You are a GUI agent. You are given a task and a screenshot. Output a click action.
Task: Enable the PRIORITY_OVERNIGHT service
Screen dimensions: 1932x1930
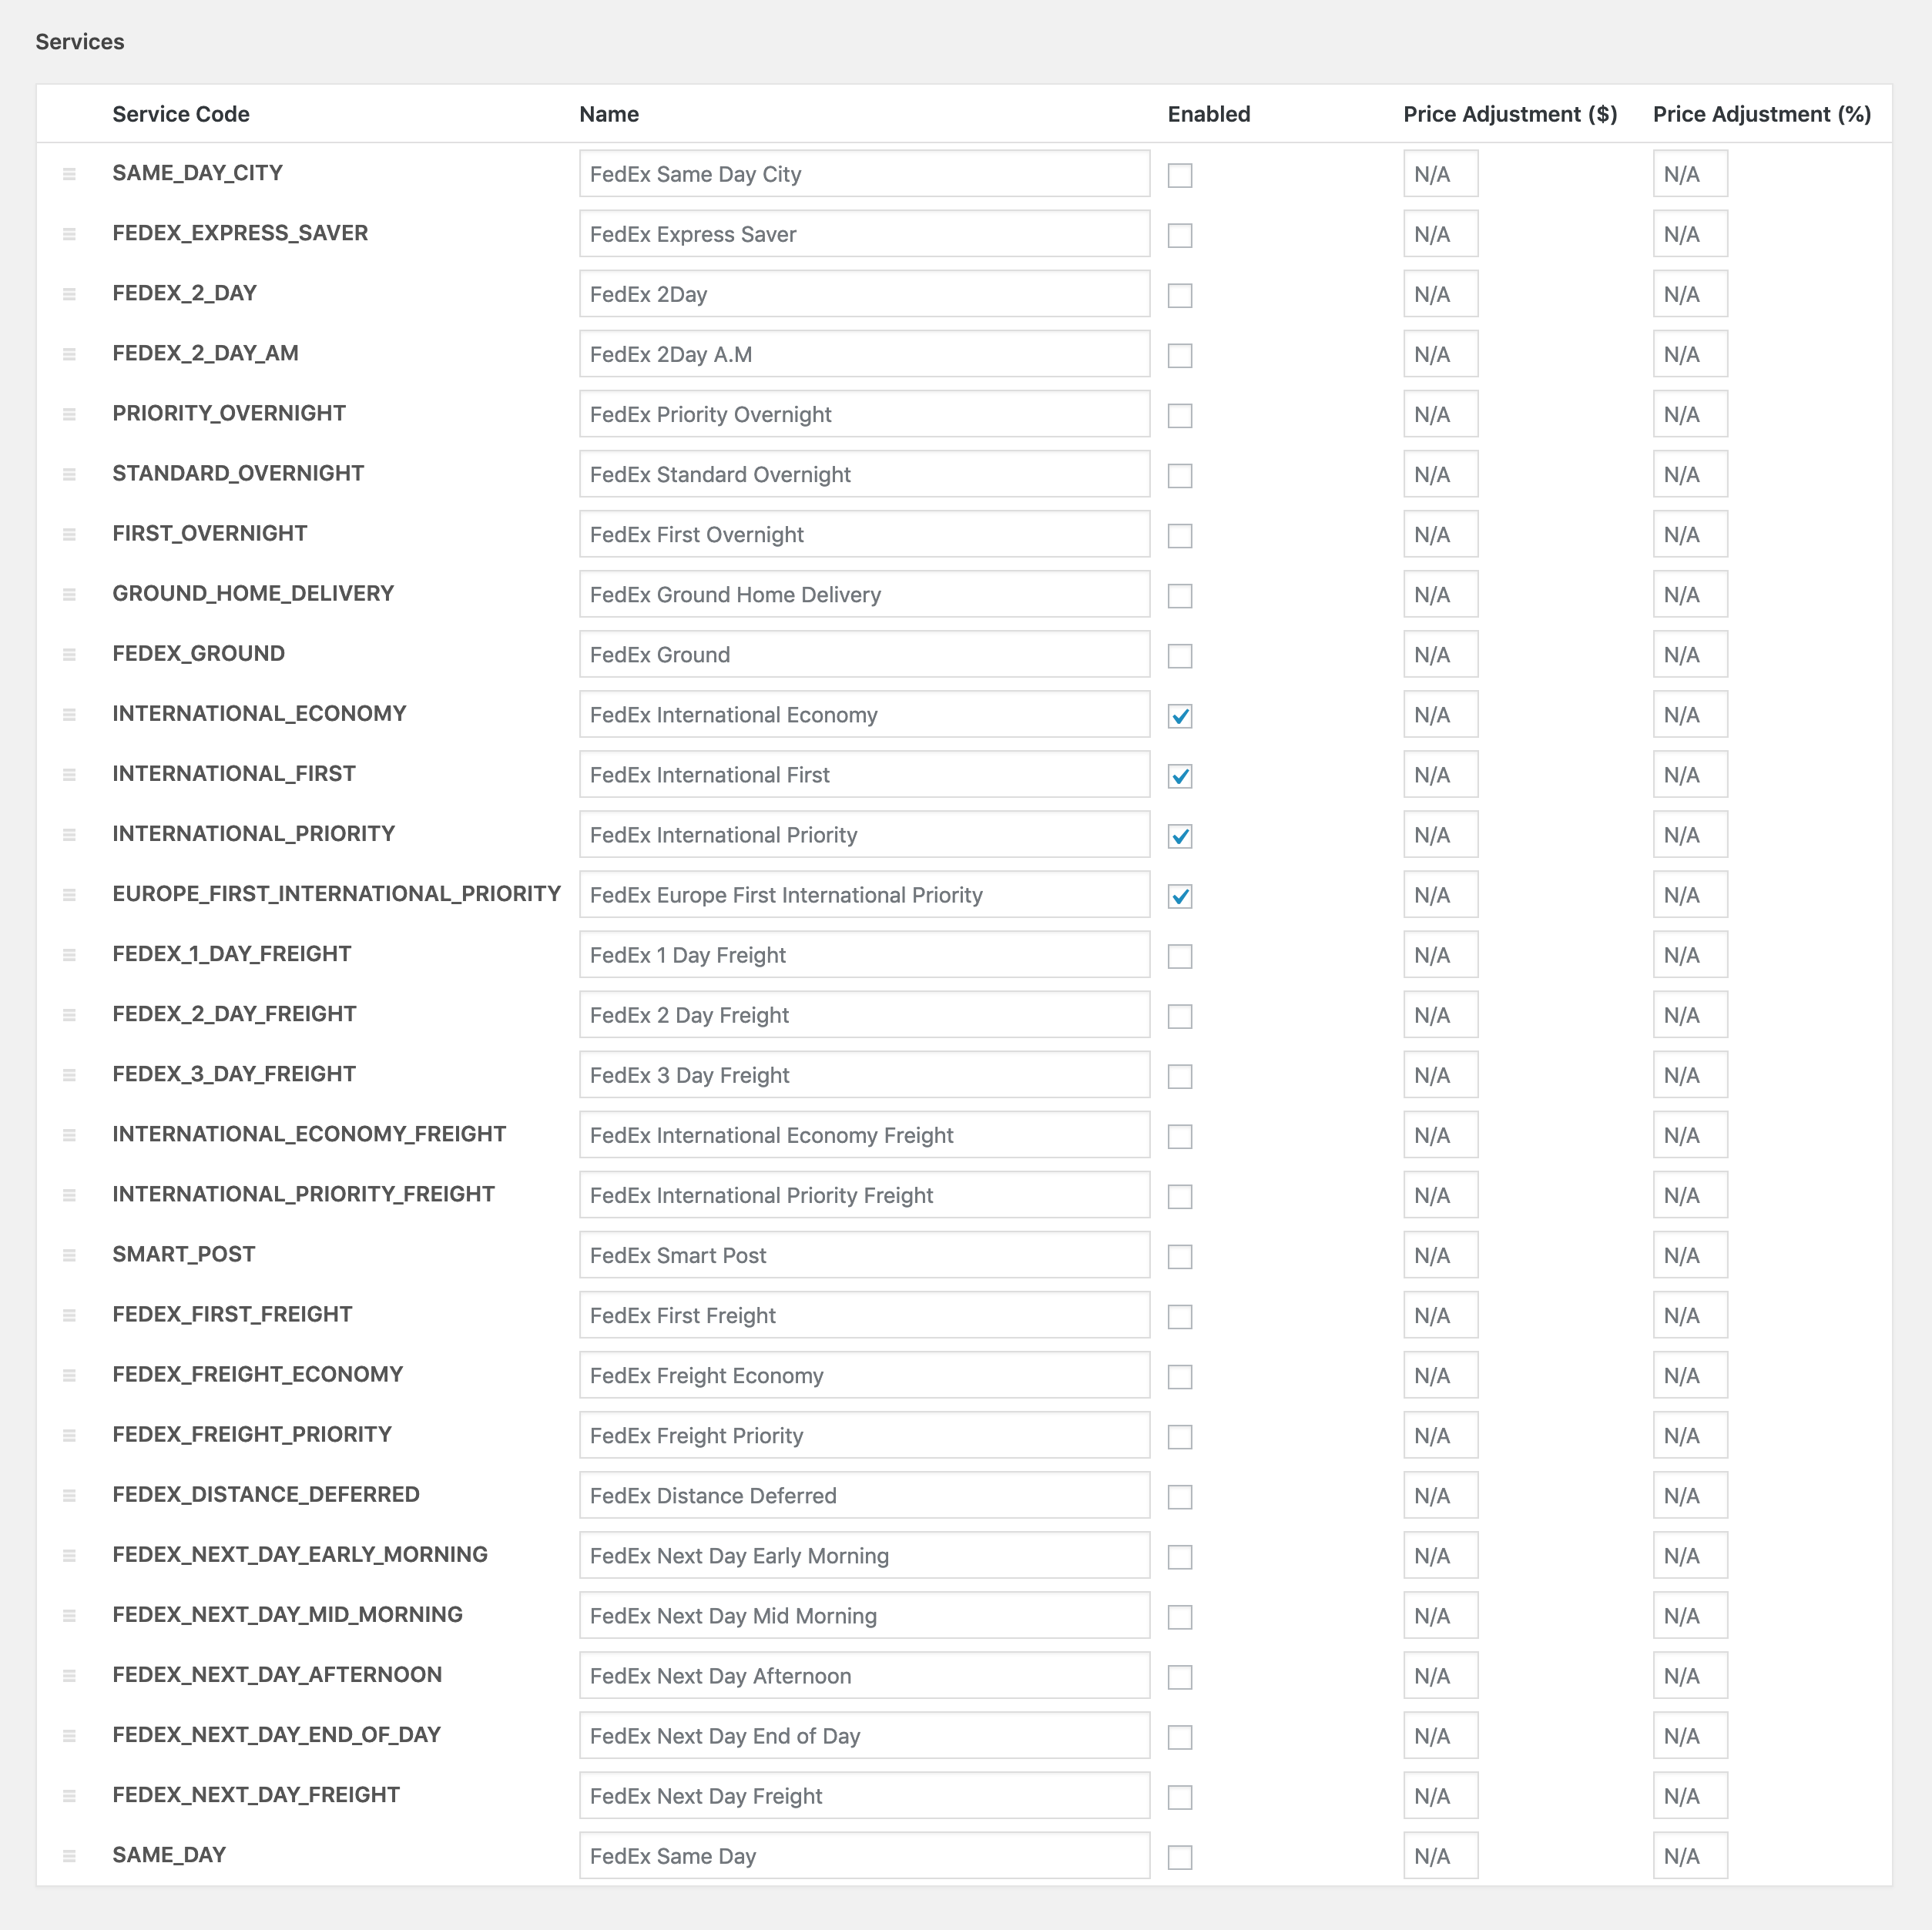pos(1182,414)
